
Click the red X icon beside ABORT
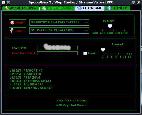coord(12,23)
